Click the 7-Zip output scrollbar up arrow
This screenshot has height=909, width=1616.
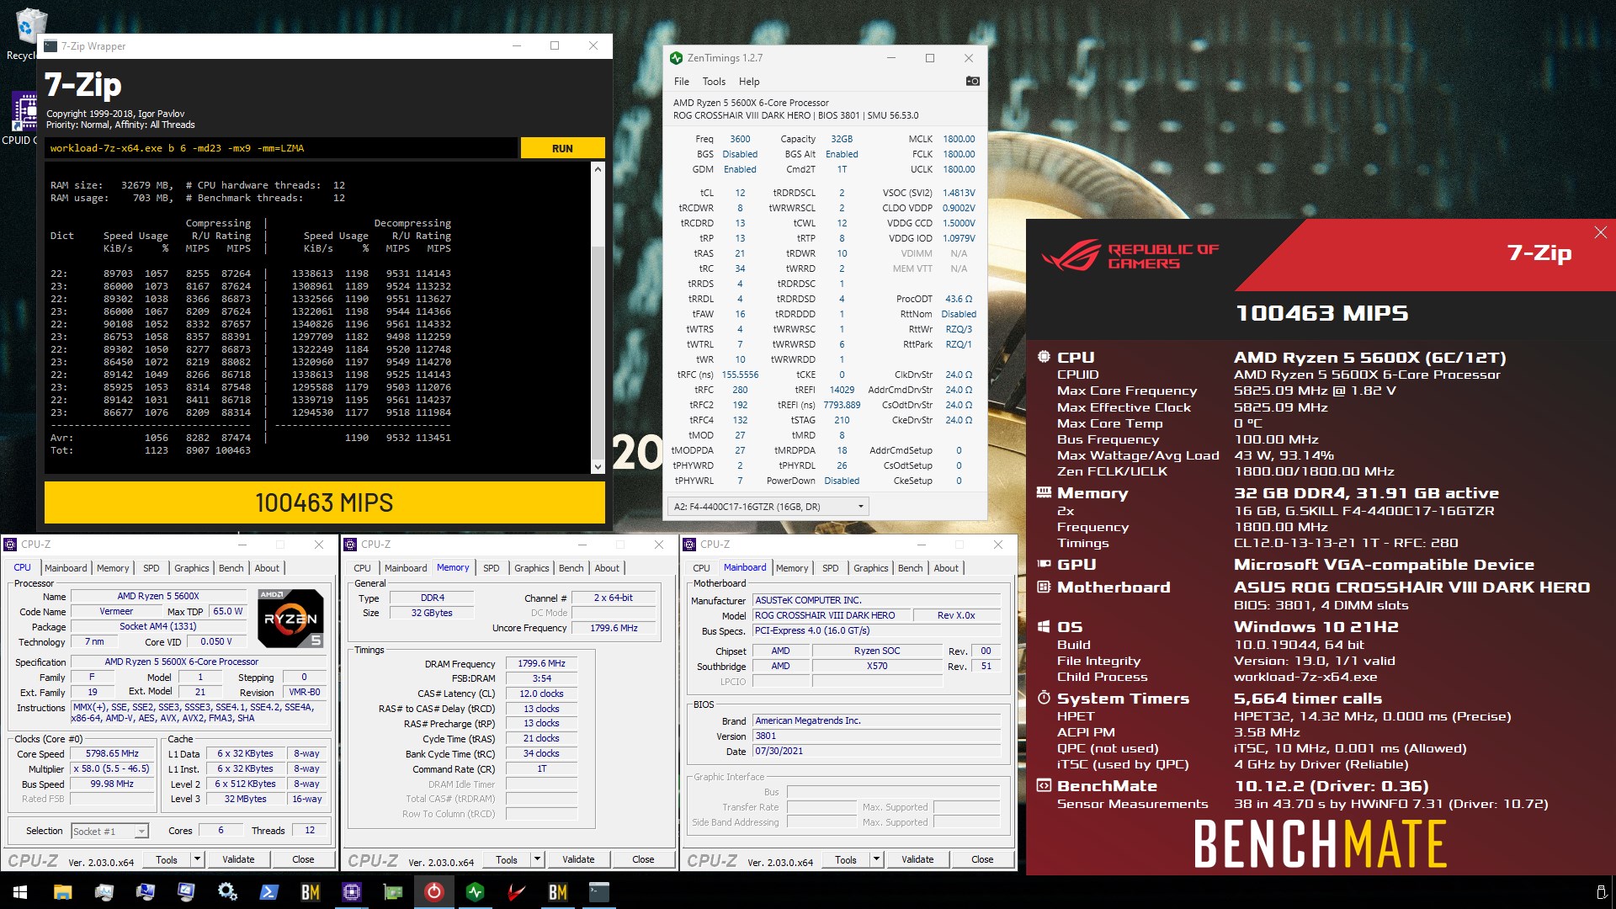point(598,169)
